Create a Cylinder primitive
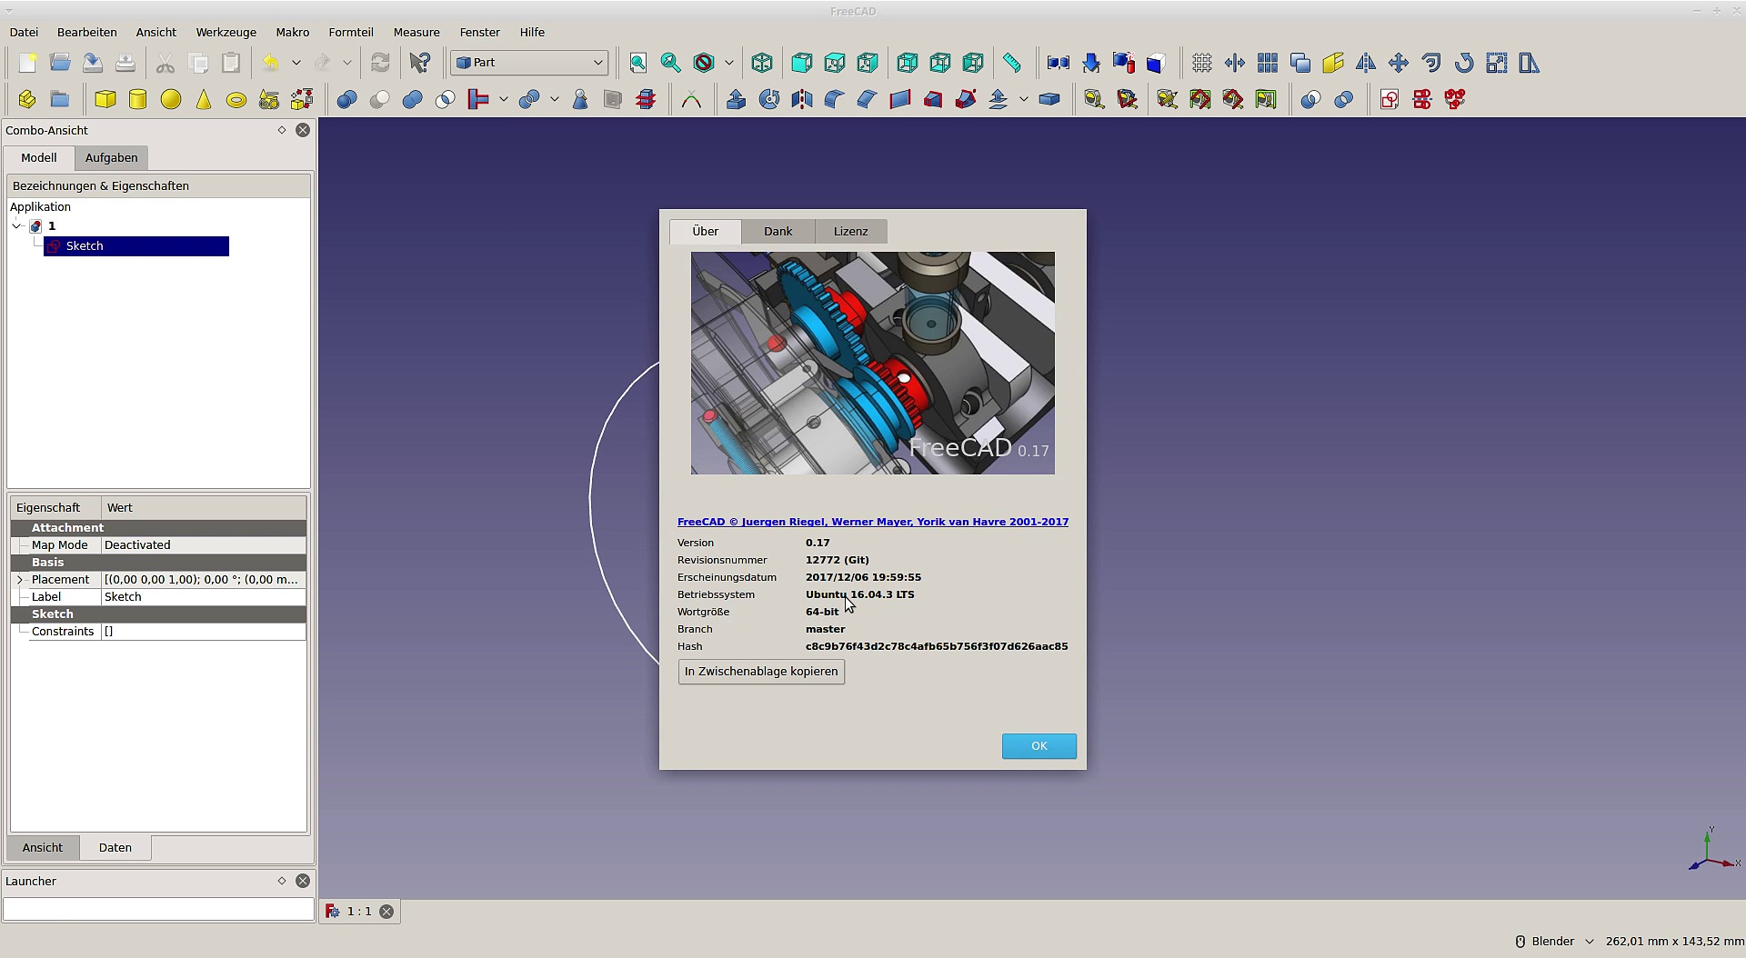 pos(138,99)
